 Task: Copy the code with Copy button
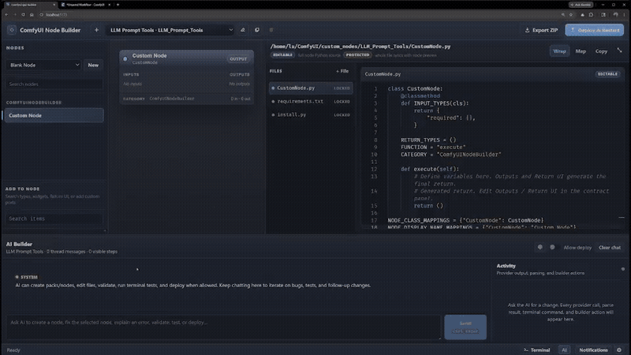pos(601,51)
